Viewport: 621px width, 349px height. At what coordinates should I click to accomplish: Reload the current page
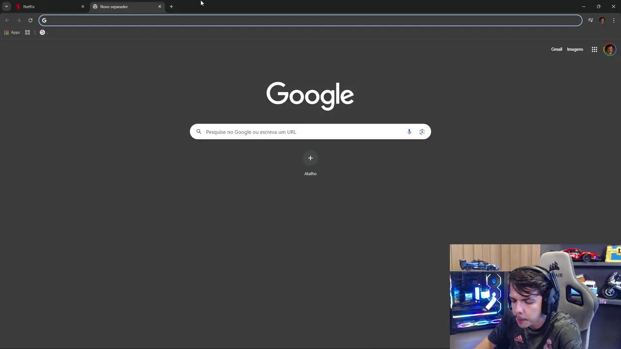tap(30, 20)
